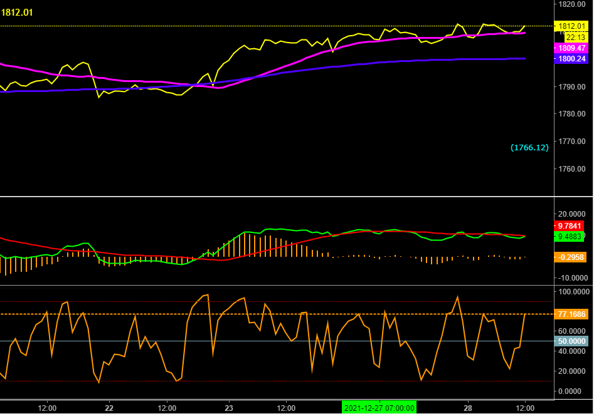Click the 60.0000 oscillator axis label
This screenshot has width=594, height=414.
coord(572,331)
